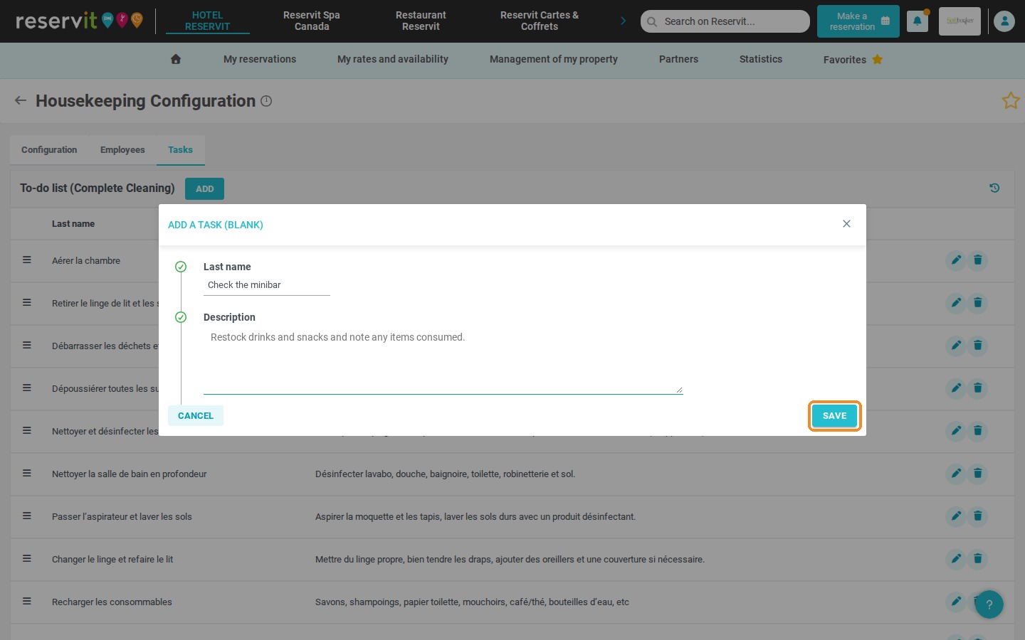The image size is (1025, 640).
Task: Open My rates and availability menu
Action: [x=393, y=60]
